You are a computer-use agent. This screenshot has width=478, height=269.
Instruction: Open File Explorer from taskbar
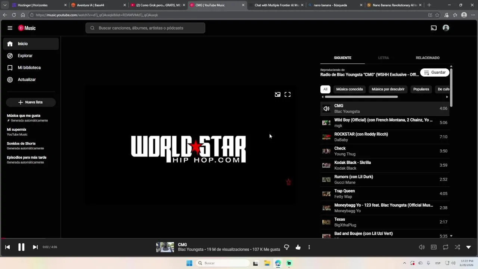pyautogui.click(x=267, y=263)
